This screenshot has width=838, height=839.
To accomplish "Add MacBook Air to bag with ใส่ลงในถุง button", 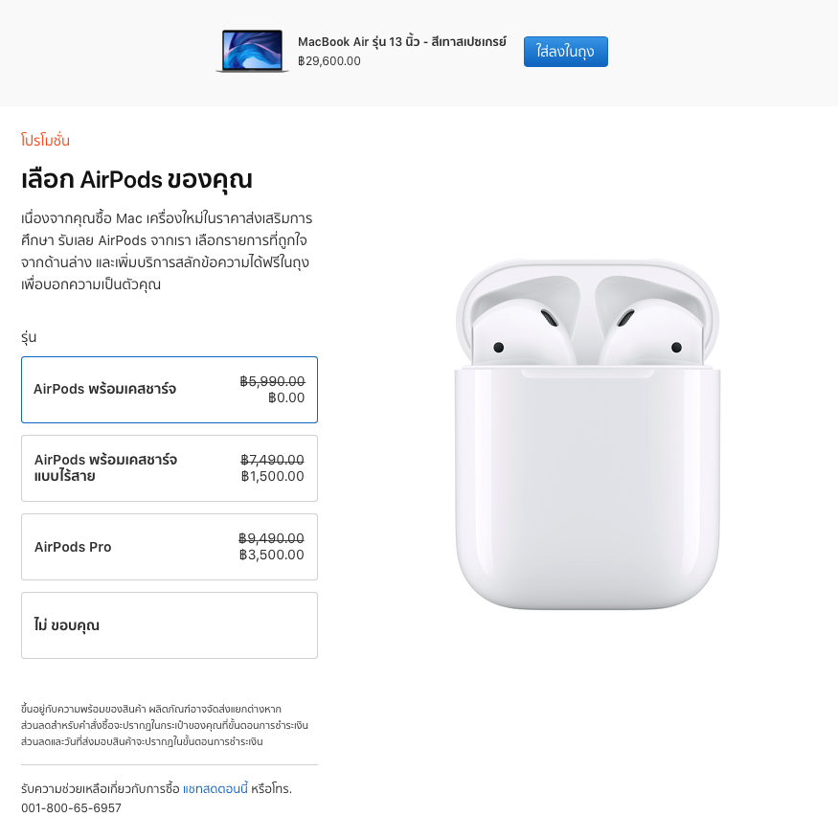I will pyautogui.click(x=566, y=52).
